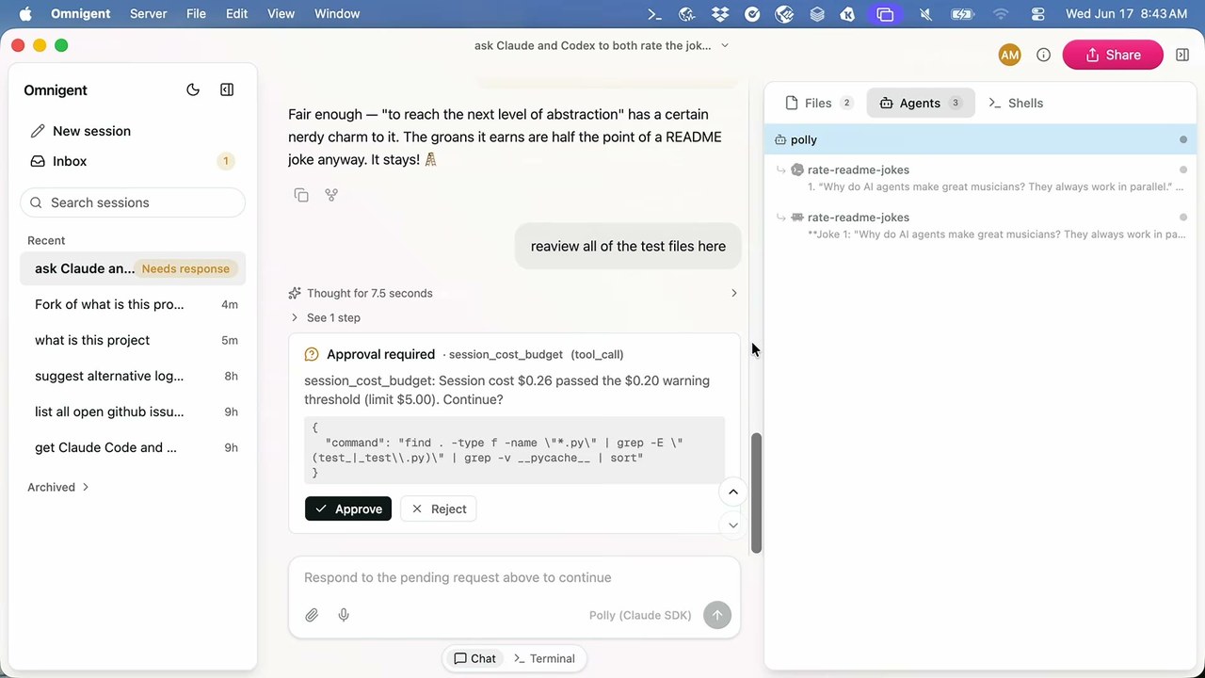
Task: Click the muted sound menu bar icon
Action: click(925, 13)
